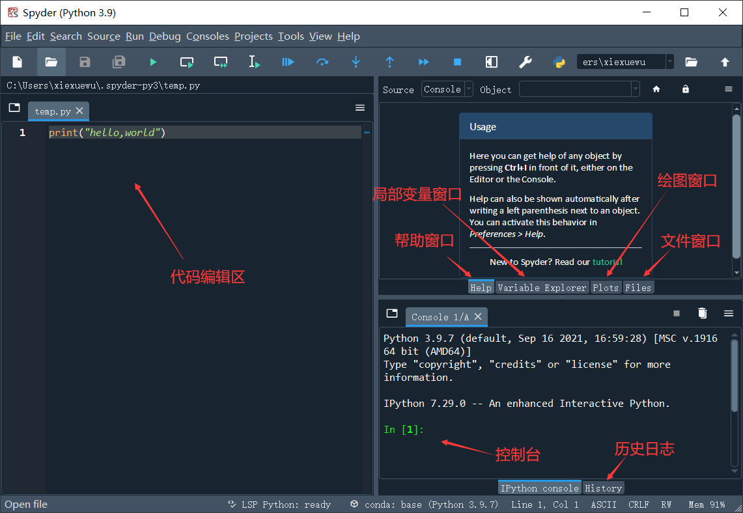Open the Debug menu
Image resolution: width=743 pixels, height=513 pixels.
pyautogui.click(x=165, y=36)
